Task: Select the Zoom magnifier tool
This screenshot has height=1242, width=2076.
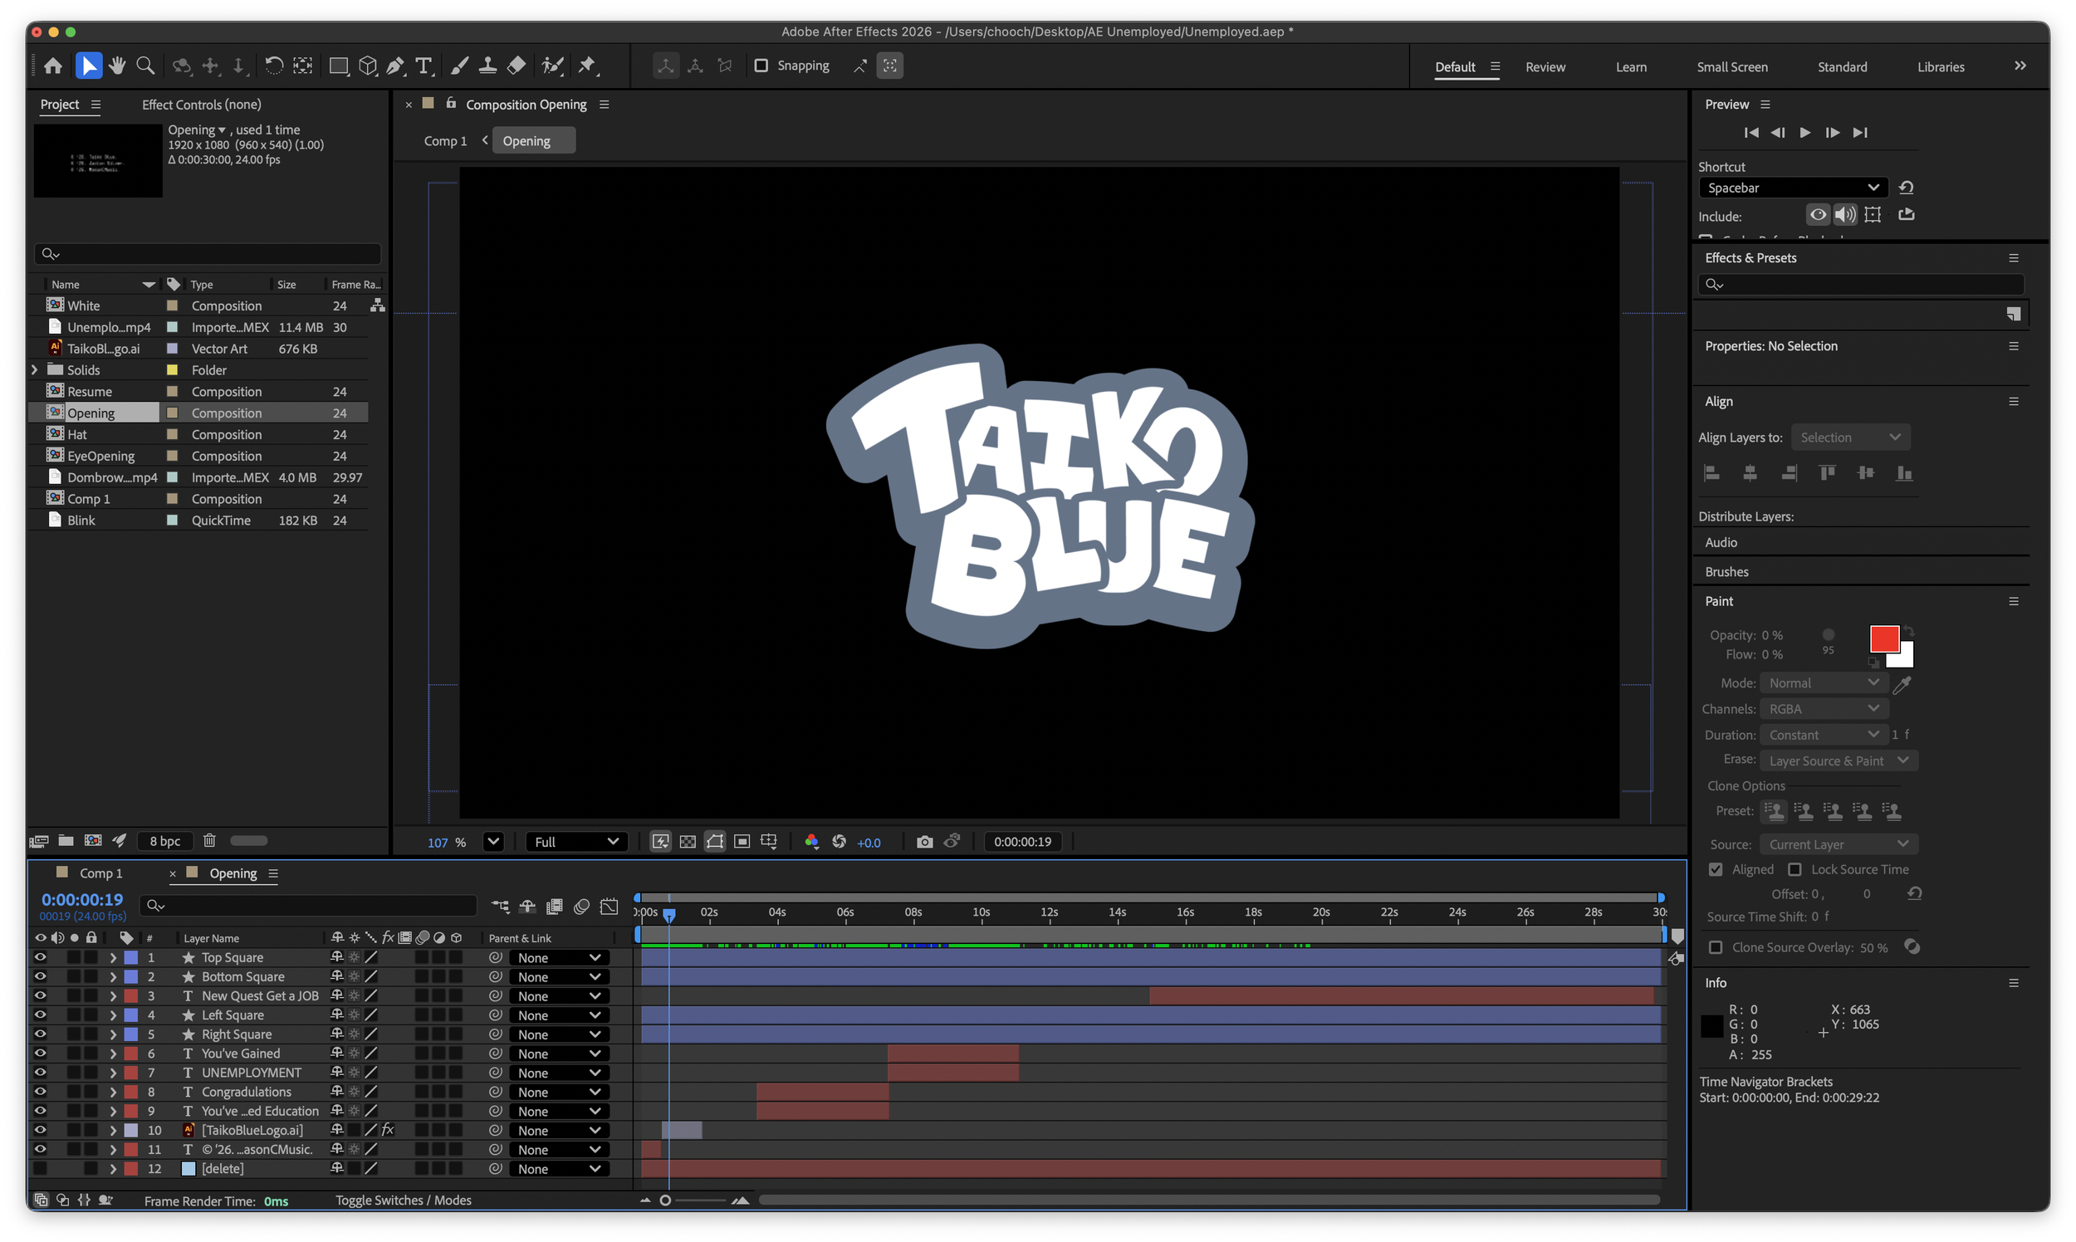Action: (145, 66)
